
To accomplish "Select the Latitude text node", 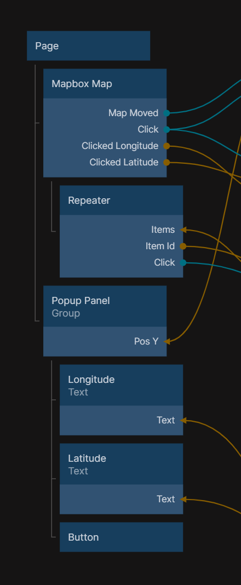I will [121, 464].
